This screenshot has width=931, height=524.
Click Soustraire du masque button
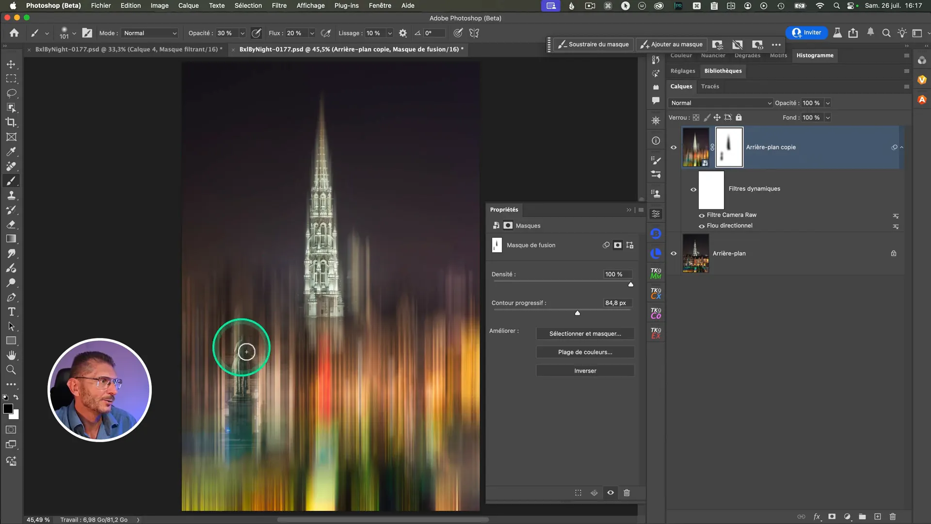[594, 44]
